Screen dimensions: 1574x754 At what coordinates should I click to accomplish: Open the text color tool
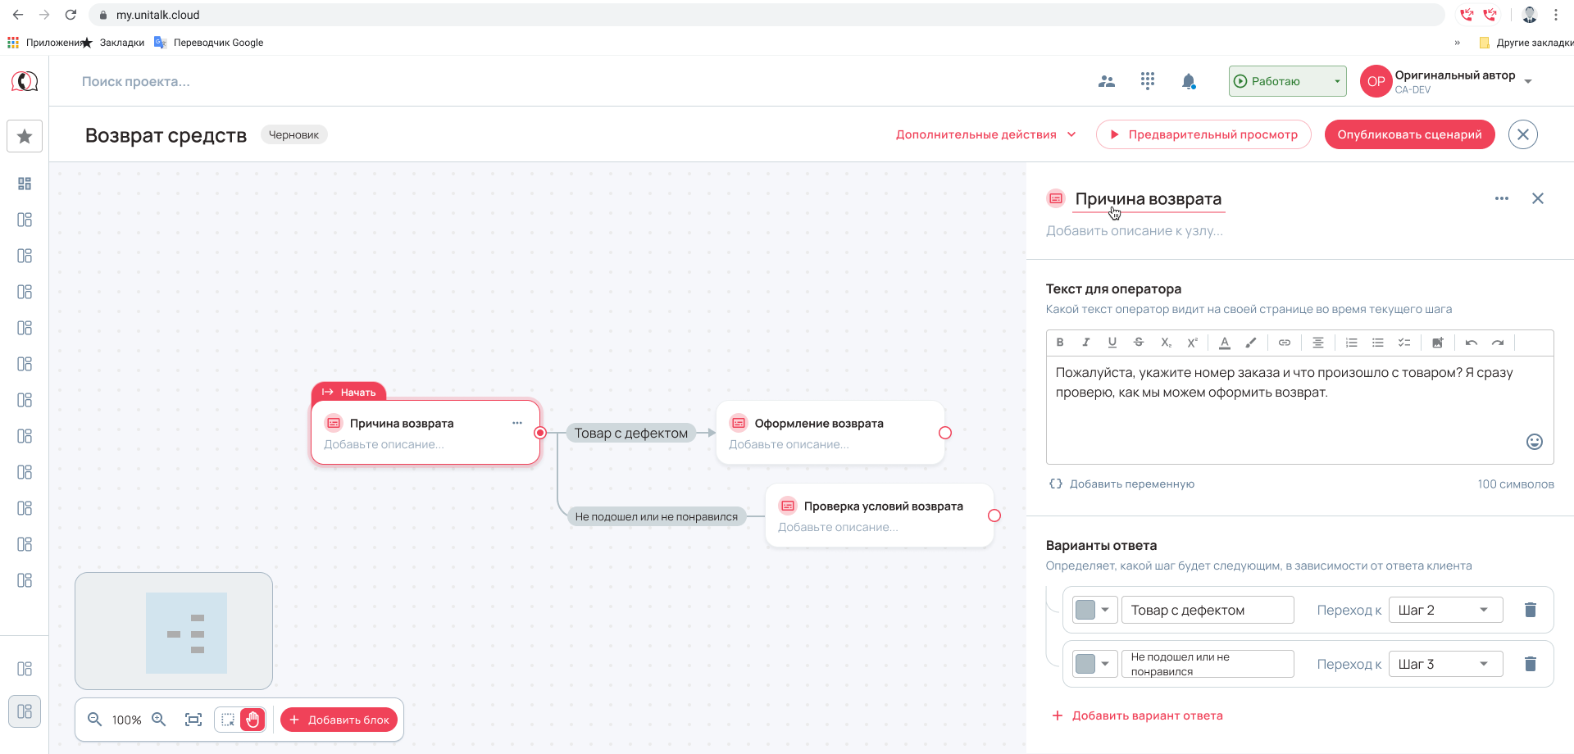tap(1225, 343)
